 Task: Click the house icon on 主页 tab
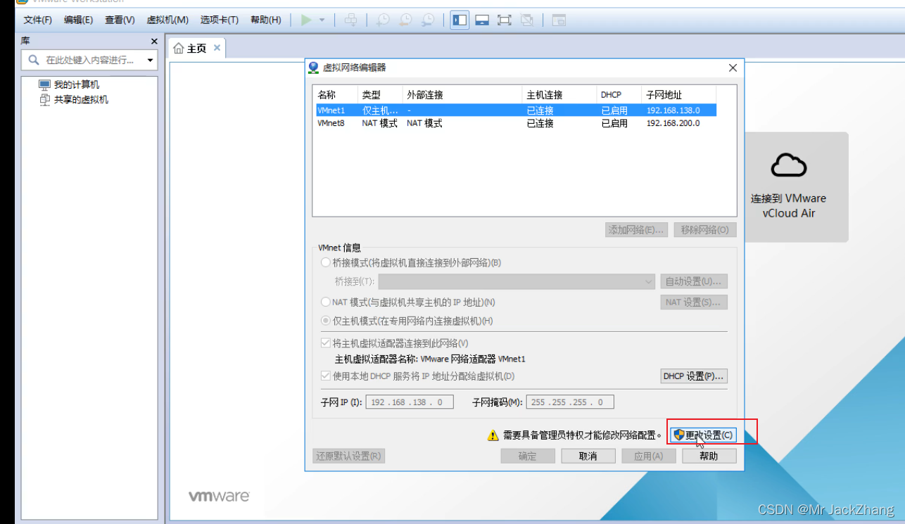[x=179, y=49]
